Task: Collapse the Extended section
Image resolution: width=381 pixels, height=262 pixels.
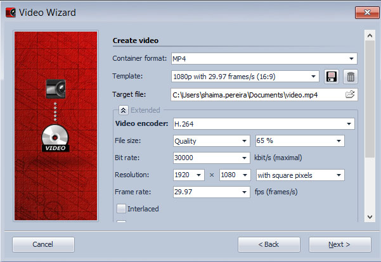Action: coord(123,110)
